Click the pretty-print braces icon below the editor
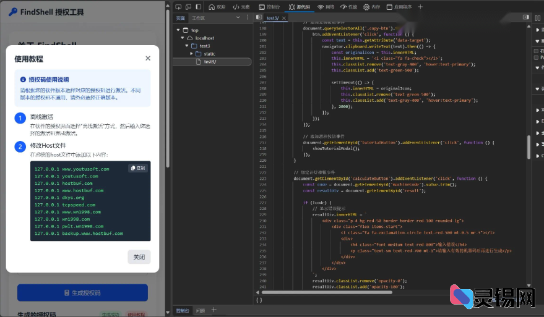The image size is (544, 317). click(x=259, y=300)
